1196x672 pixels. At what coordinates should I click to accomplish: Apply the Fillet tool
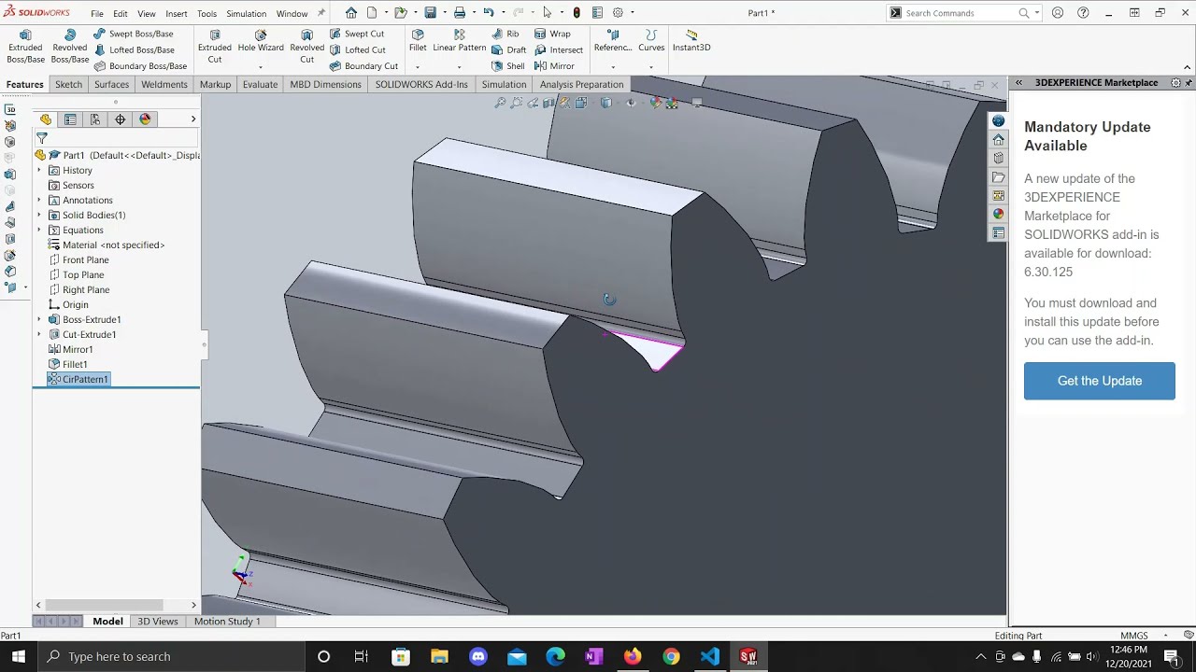418,41
